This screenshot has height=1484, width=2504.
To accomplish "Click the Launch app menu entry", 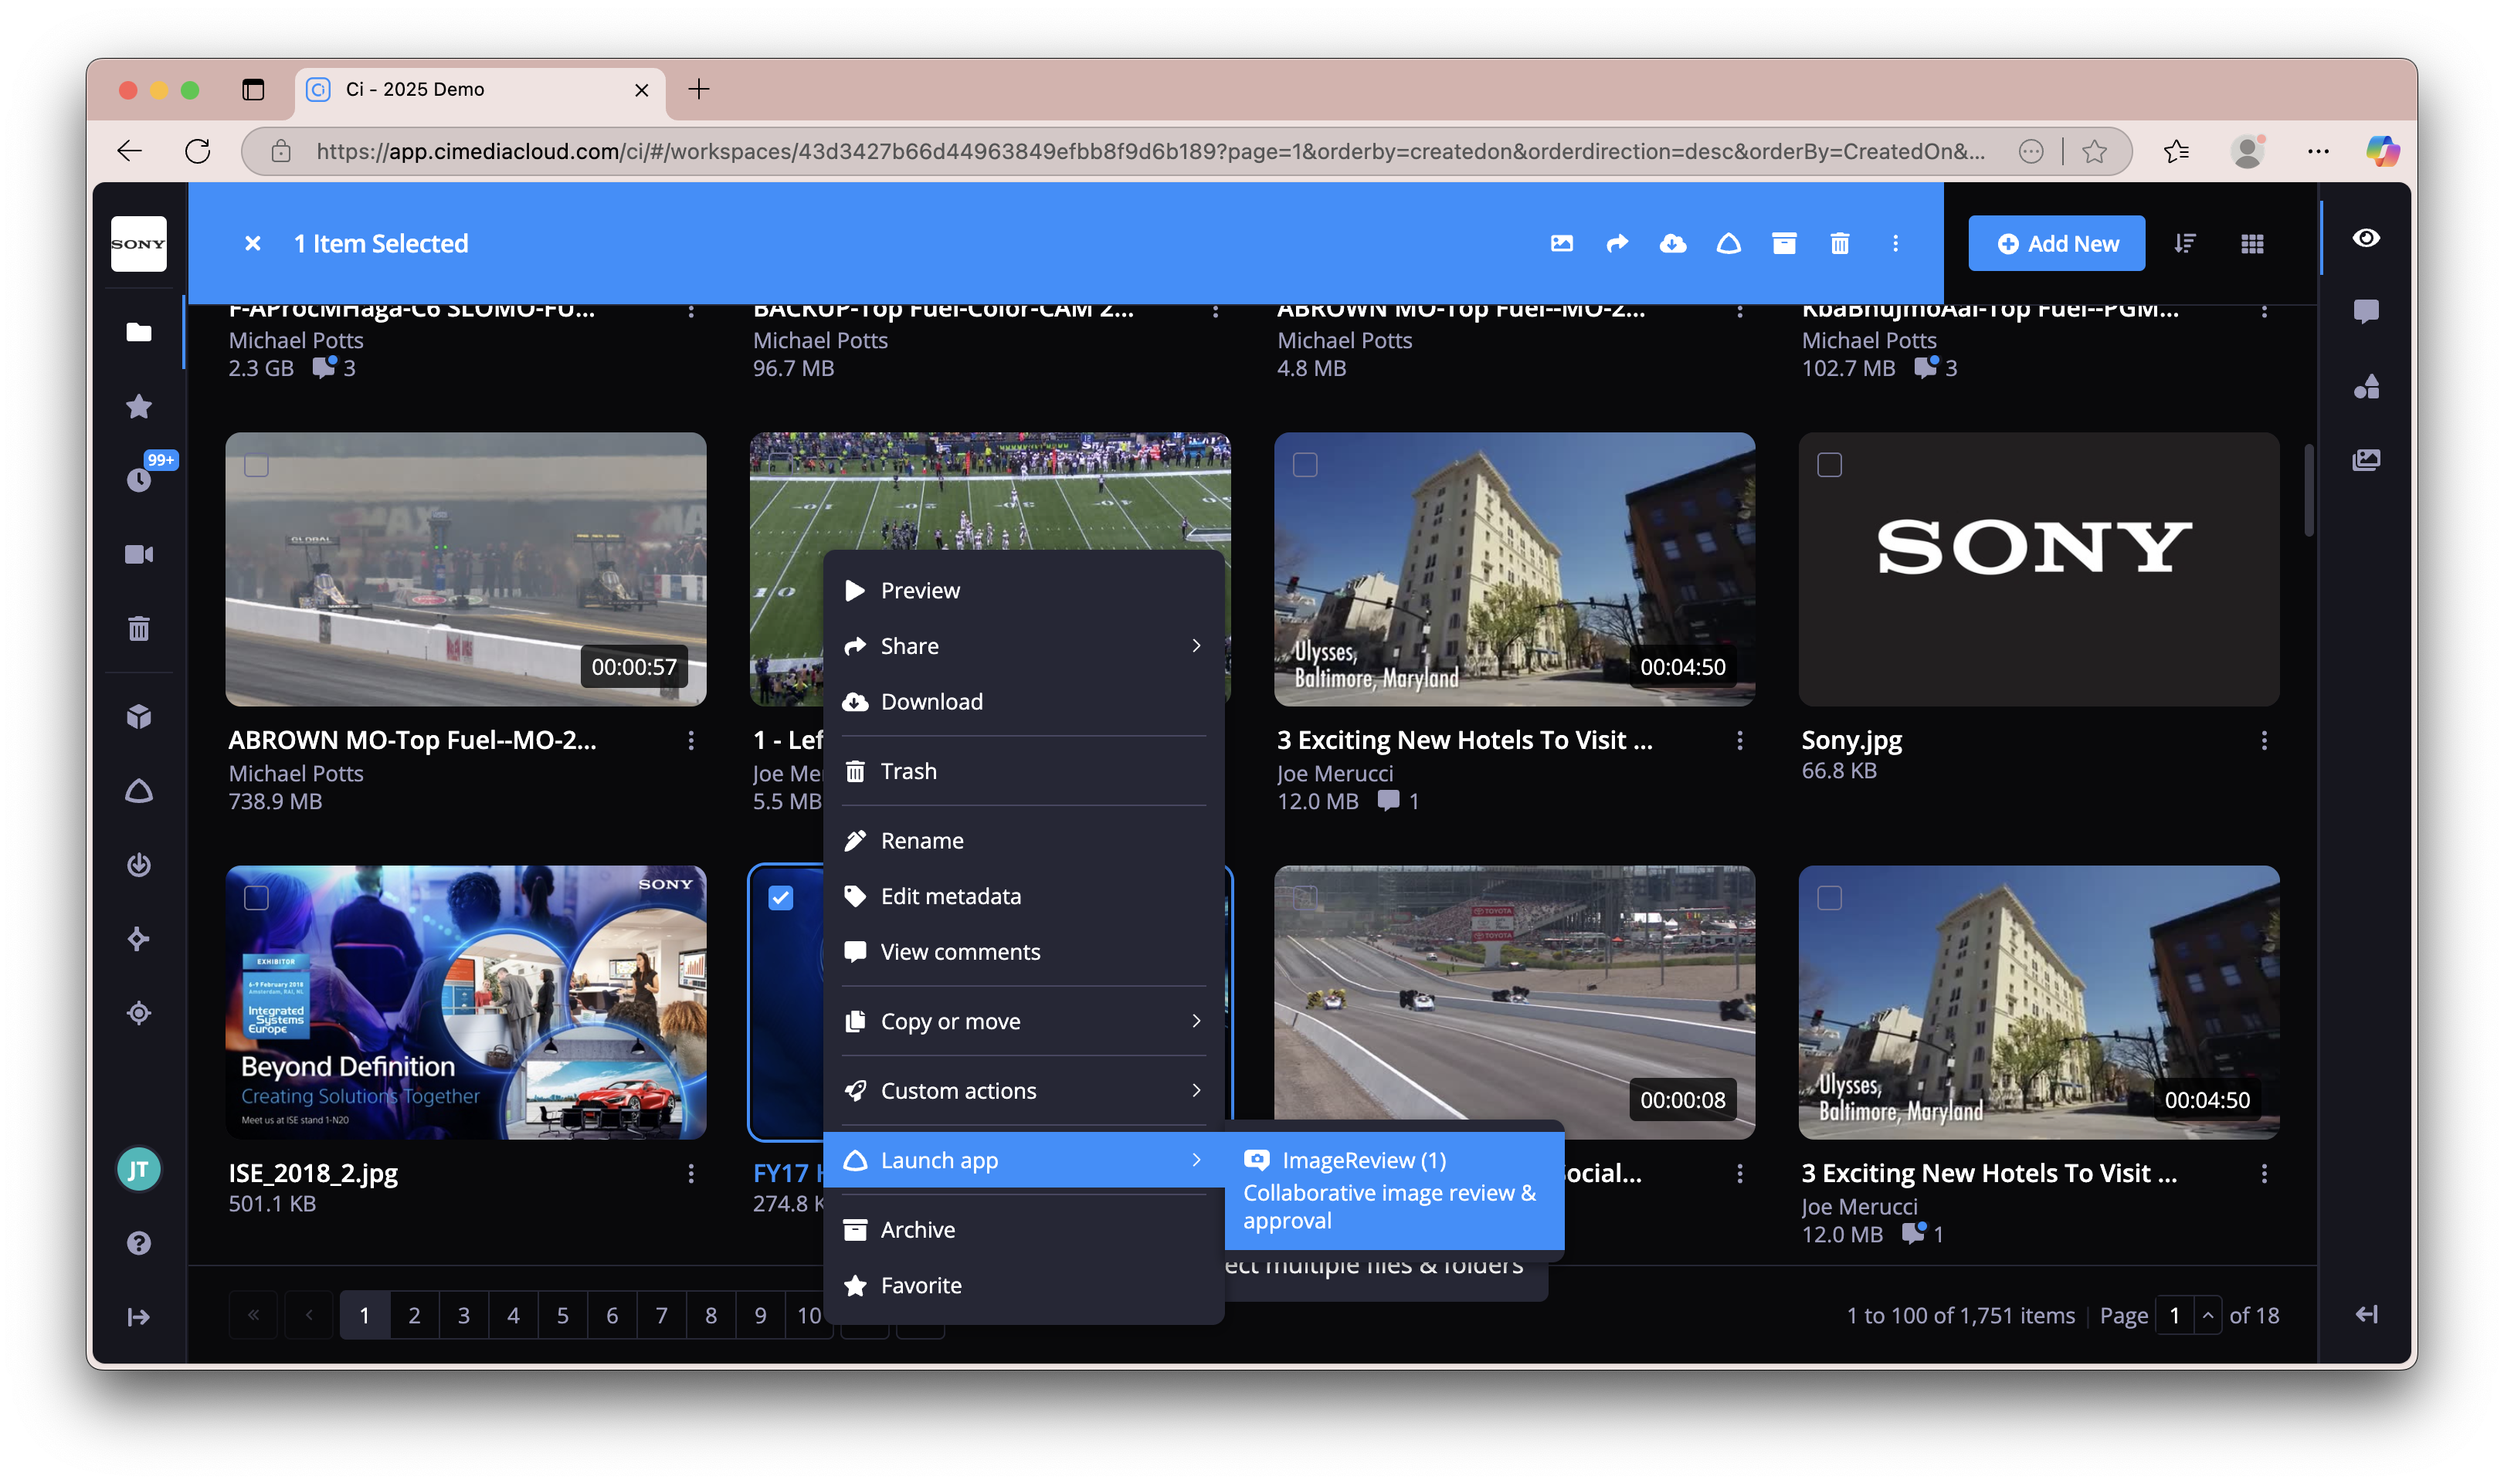I will click(x=1024, y=1160).
